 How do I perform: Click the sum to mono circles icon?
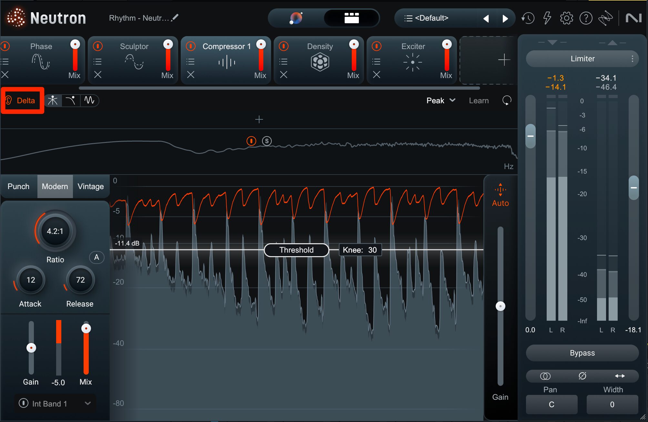[x=545, y=376]
